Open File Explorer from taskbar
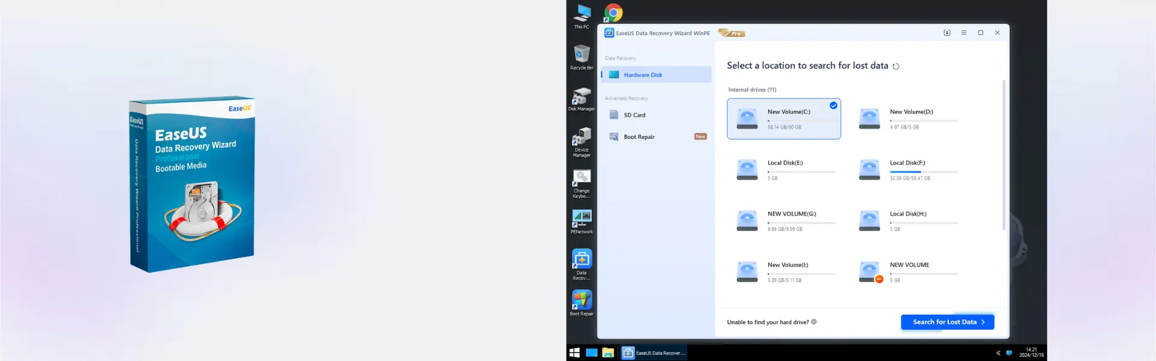The height and width of the screenshot is (361, 1156). [x=608, y=353]
